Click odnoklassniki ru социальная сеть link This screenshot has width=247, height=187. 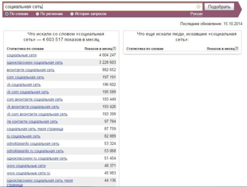[x=35, y=151]
